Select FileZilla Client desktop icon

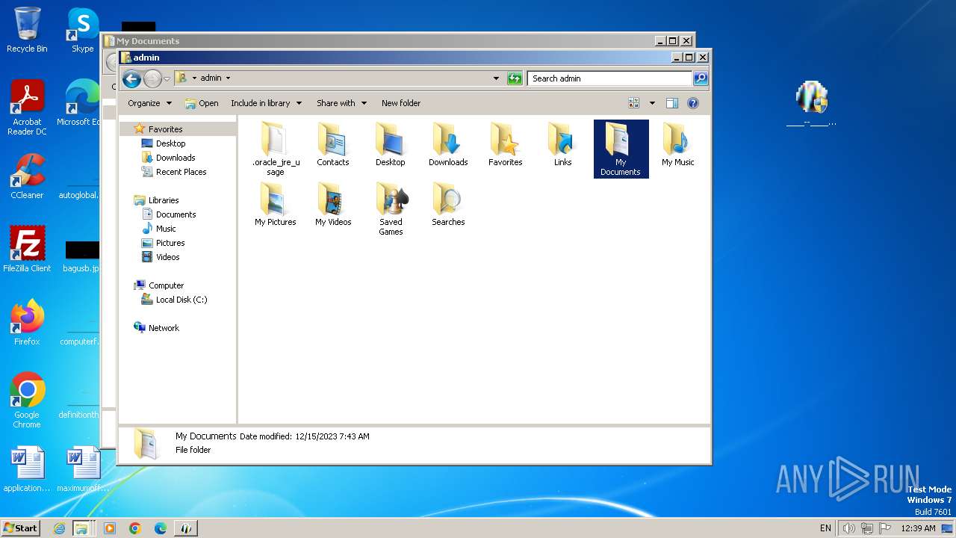(x=27, y=250)
